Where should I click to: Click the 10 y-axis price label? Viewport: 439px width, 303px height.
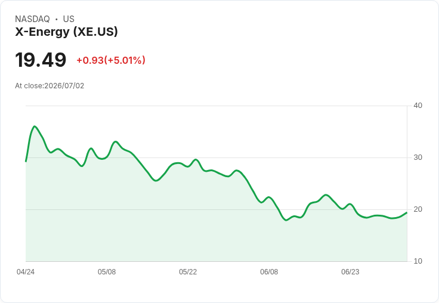click(418, 261)
